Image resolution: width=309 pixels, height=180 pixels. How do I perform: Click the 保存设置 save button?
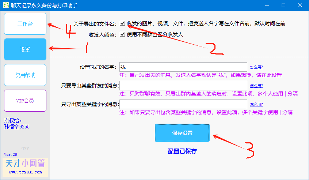tap(182, 133)
